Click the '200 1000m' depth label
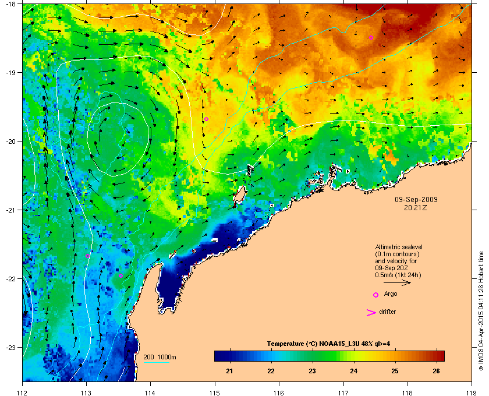 coord(160,358)
